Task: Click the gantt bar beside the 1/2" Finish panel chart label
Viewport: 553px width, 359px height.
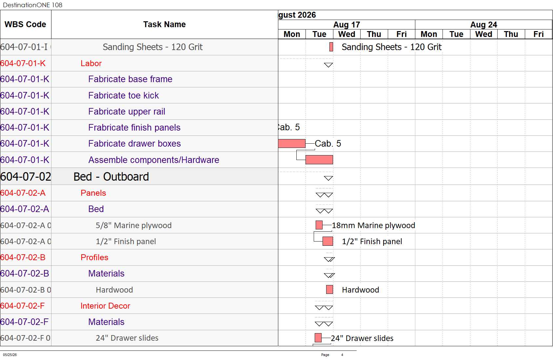Action: (327, 241)
